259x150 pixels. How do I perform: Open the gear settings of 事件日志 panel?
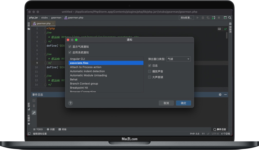(x=220, y=94)
